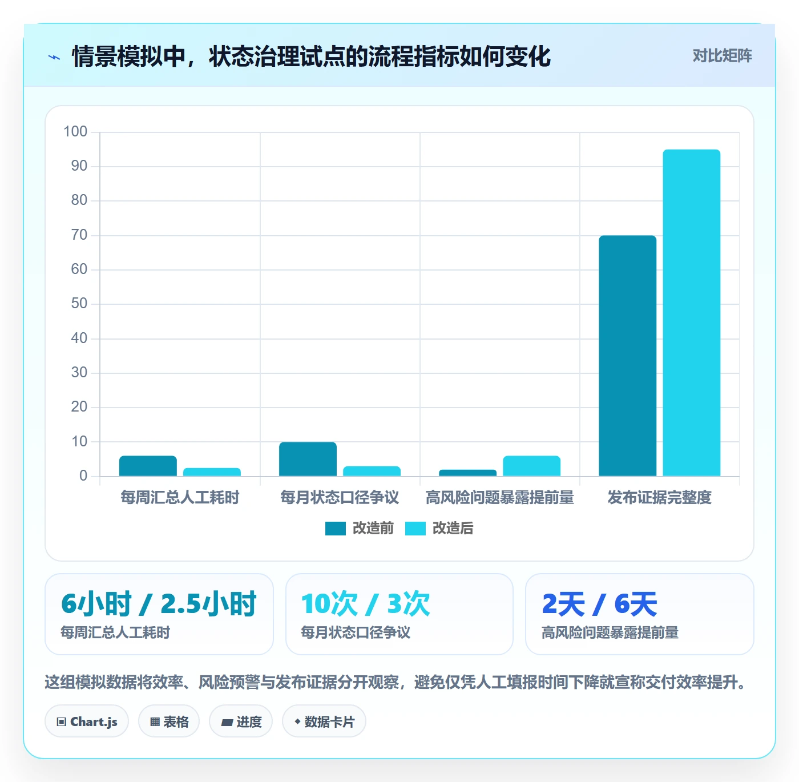This screenshot has width=799, height=782.
Task: Click the 改造后 bar for 发布证据完整度
Action: coord(692,313)
